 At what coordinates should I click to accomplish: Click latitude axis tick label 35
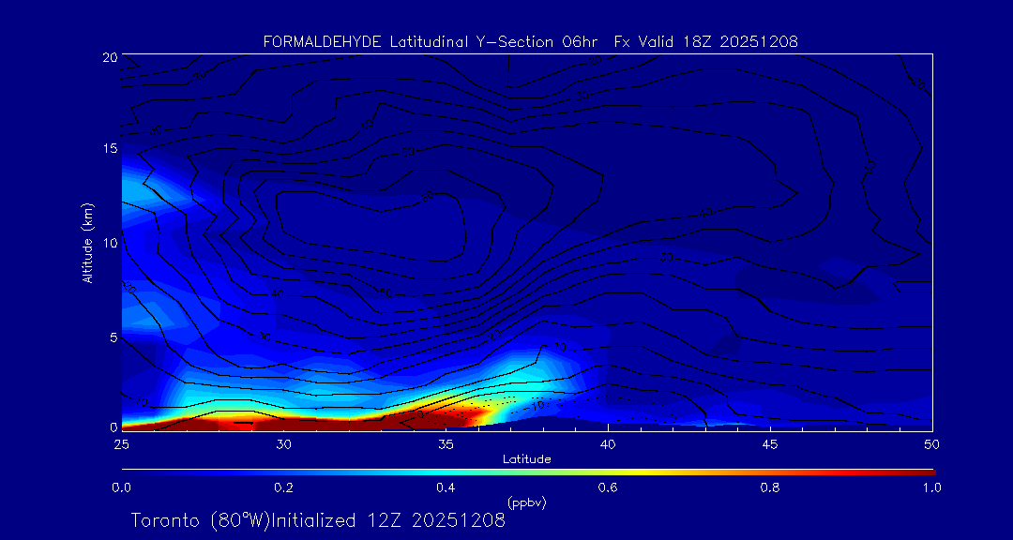tap(446, 444)
